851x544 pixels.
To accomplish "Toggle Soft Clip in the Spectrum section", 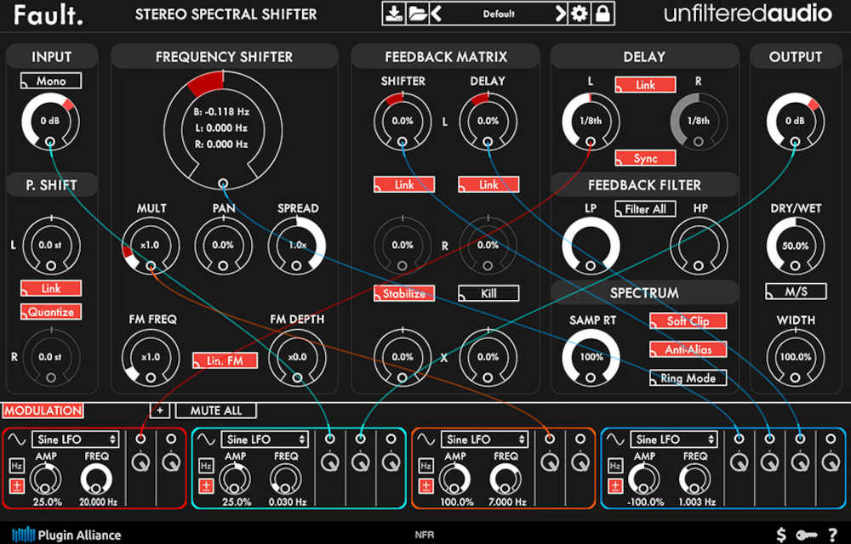I will (x=688, y=321).
